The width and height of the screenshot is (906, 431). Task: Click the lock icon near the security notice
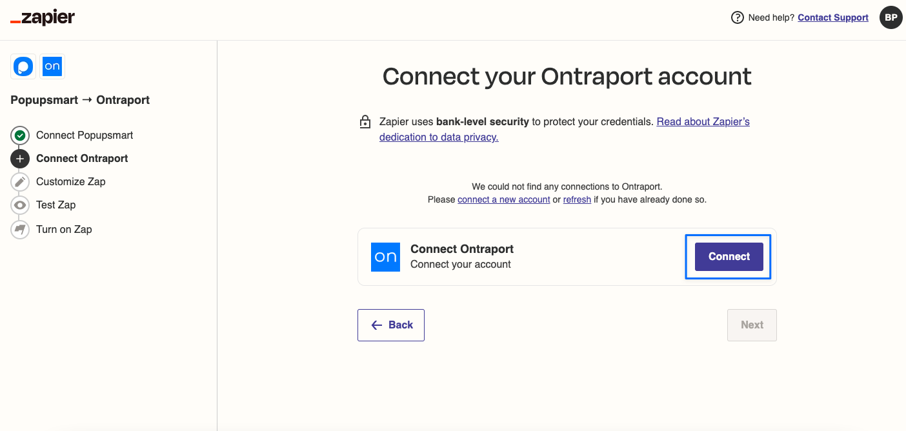click(x=365, y=121)
